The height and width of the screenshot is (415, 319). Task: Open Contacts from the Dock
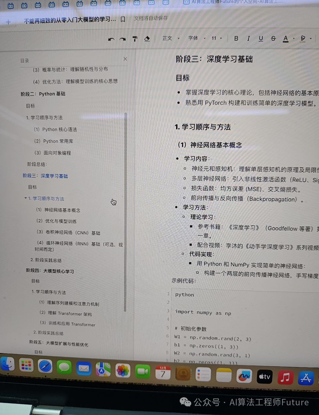click(183, 374)
